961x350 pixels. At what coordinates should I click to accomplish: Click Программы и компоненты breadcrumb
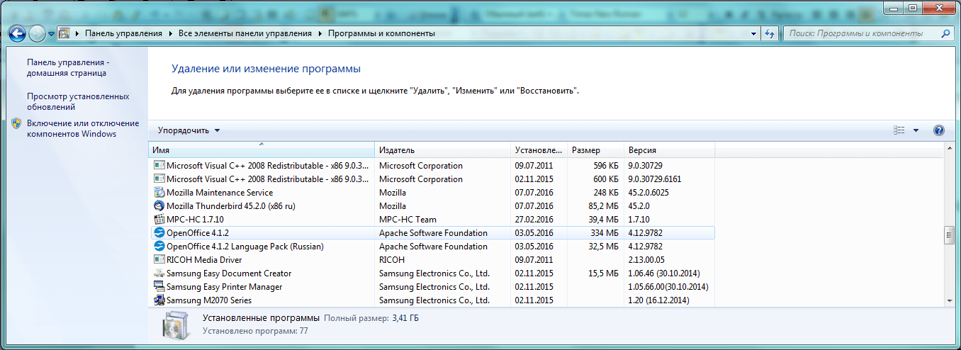pos(381,33)
